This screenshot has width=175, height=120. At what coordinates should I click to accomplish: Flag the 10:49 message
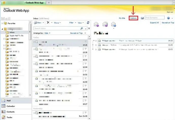coord(86,86)
